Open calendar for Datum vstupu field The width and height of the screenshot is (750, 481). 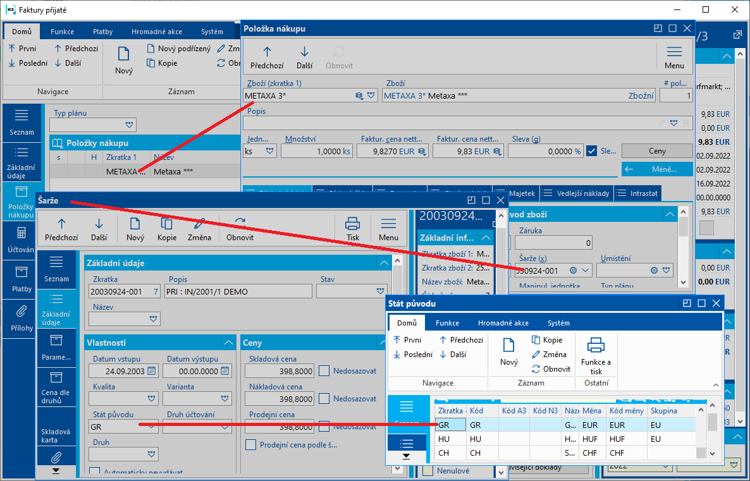152,371
